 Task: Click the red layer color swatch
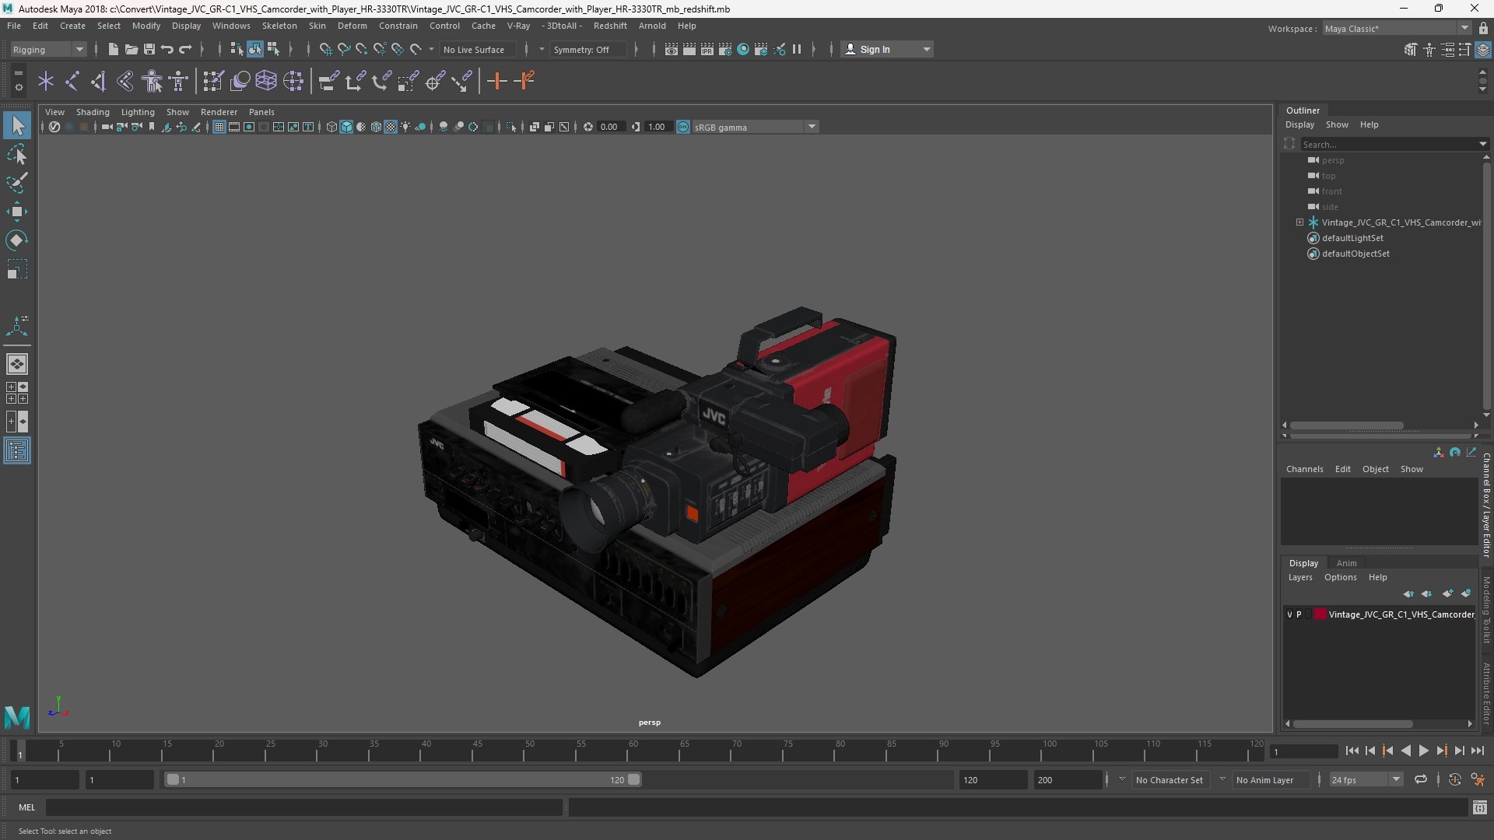click(x=1320, y=614)
